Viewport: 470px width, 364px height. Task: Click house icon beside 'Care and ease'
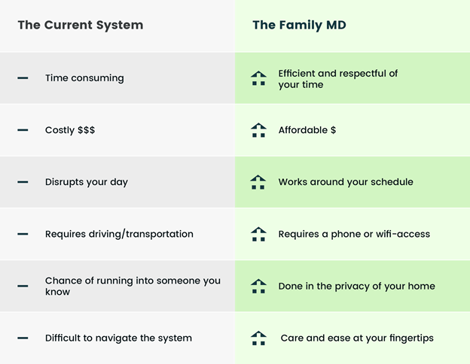258,338
